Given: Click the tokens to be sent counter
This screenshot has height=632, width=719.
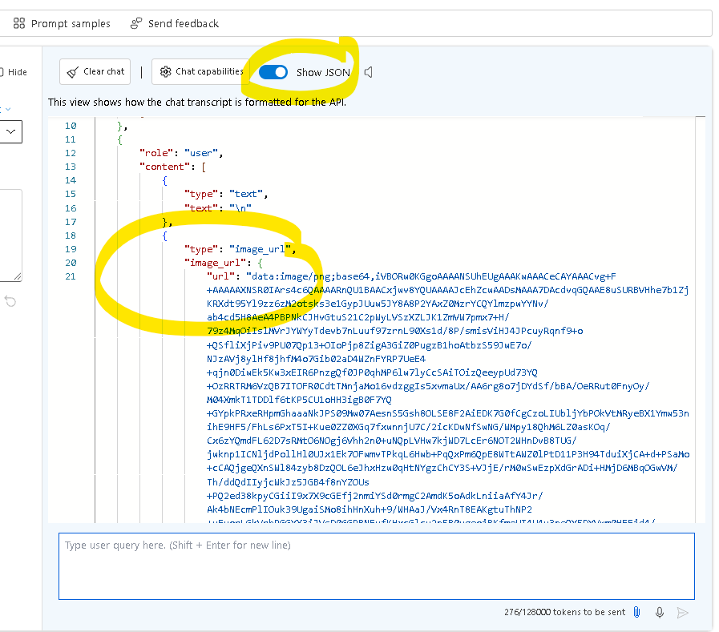Looking at the screenshot, I should click(564, 612).
